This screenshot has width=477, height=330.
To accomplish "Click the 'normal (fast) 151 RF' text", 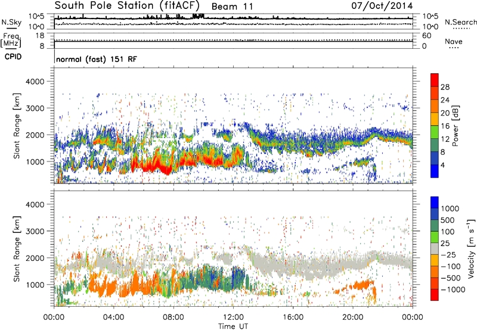I will tap(97, 59).
